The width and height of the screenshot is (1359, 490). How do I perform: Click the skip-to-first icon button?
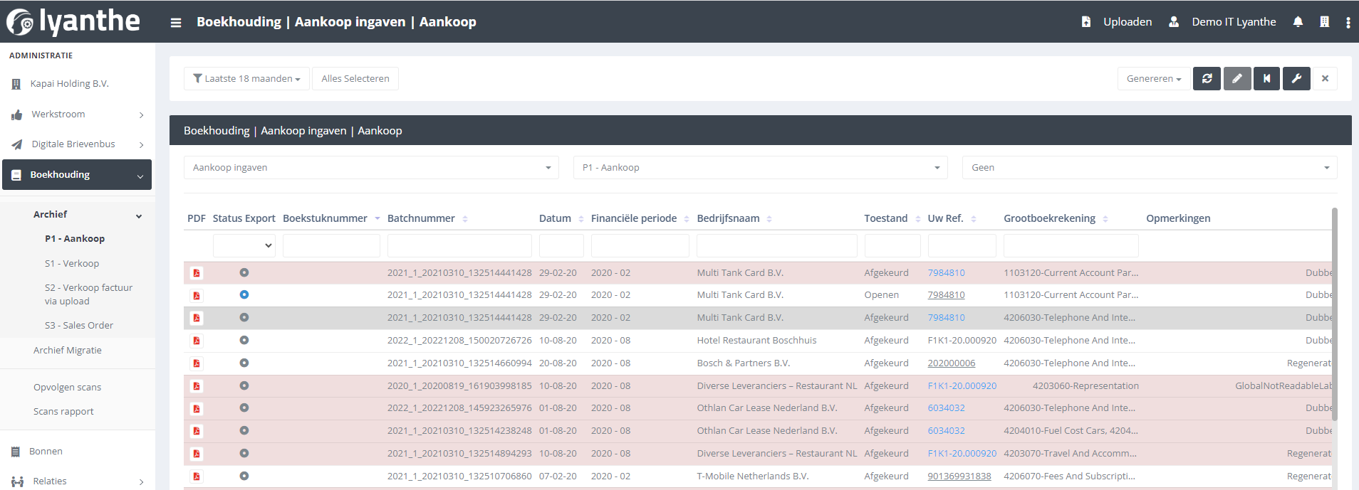coord(1266,79)
